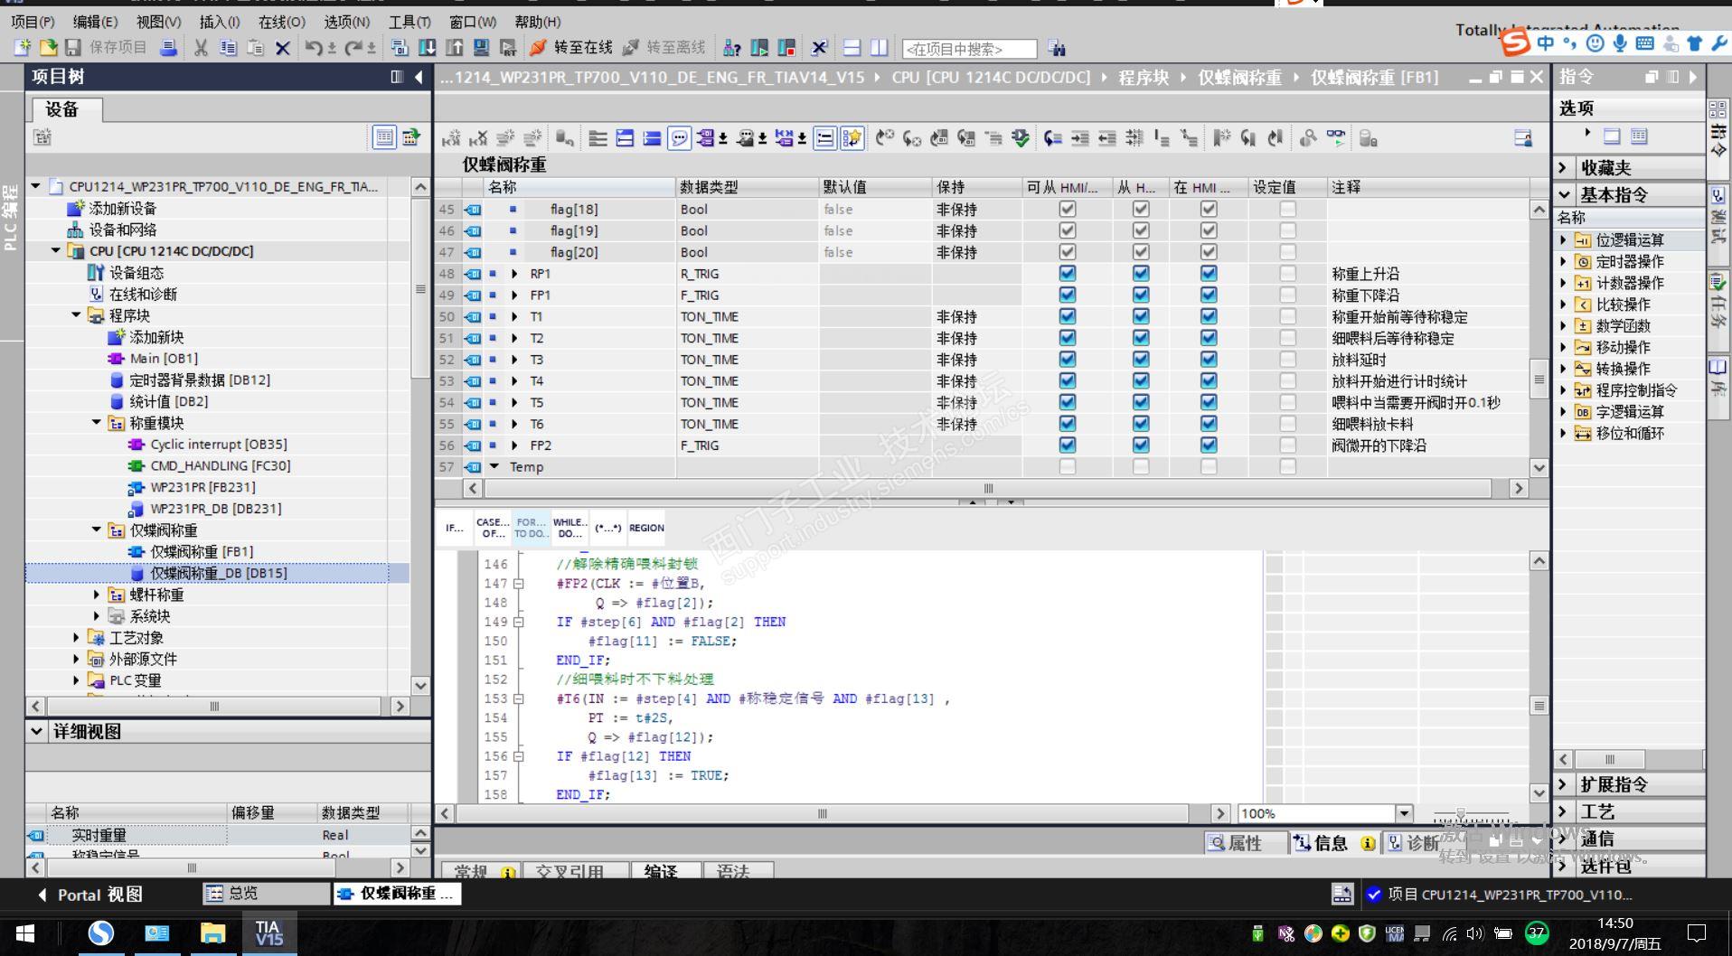Image resolution: width=1732 pixels, height=956 pixels.
Task: Click the download to device icon
Action: (x=428, y=47)
